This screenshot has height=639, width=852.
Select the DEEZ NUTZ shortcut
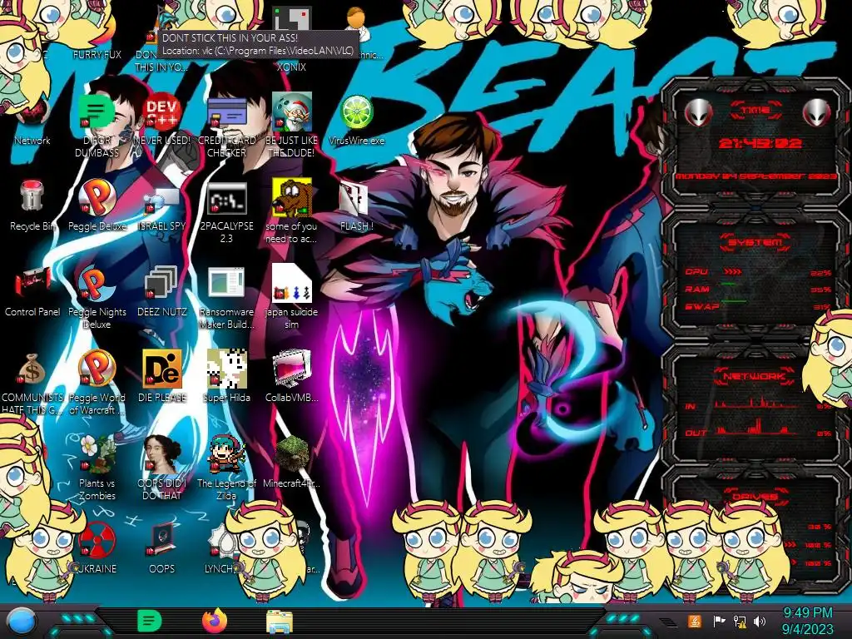point(162,292)
